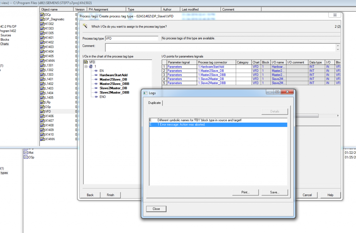Click the Comment box scroll down arrow
This screenshot has height=233, width=356.
[x=338, y=50]
